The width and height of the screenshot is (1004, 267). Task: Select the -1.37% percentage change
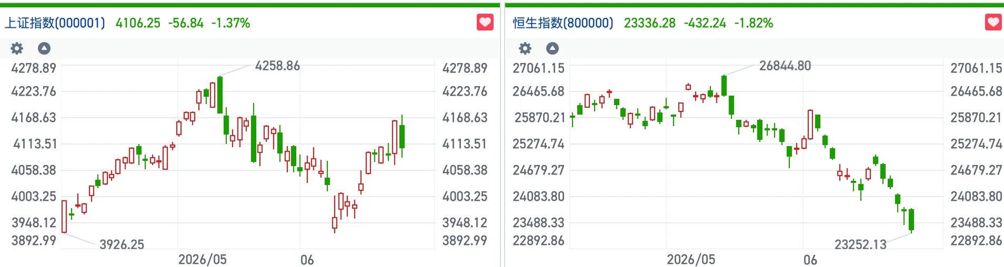click(x=230, y=23)
